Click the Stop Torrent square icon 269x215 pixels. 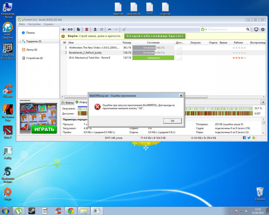pos(102,30)
